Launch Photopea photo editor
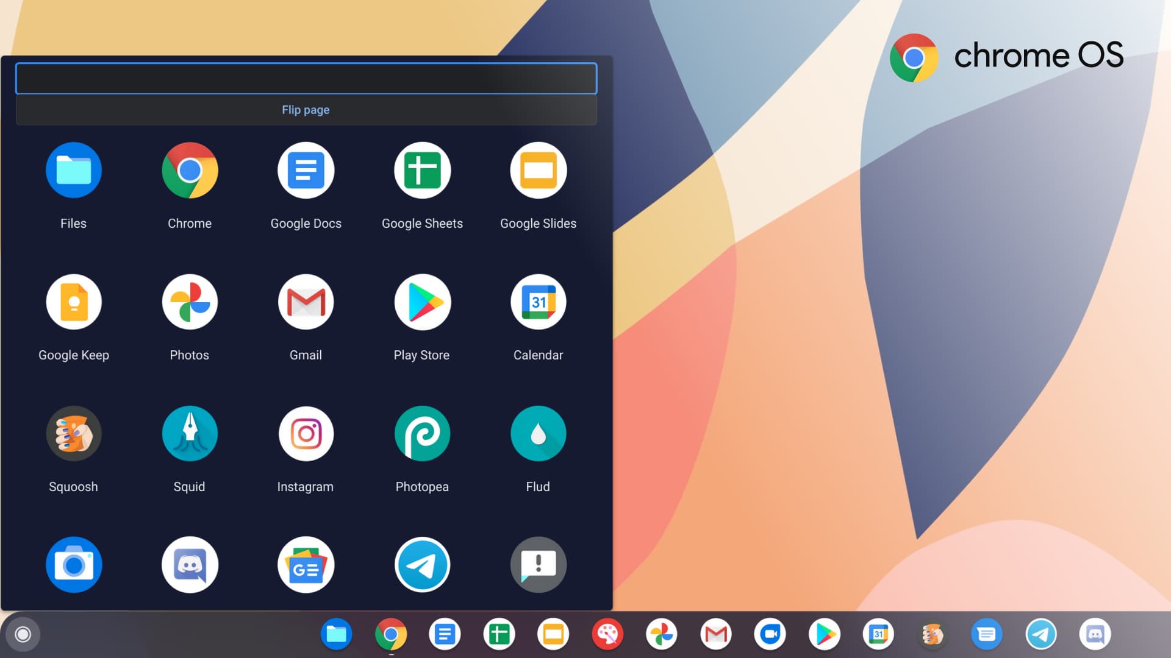1171x658 pixels. pos(421,434)
